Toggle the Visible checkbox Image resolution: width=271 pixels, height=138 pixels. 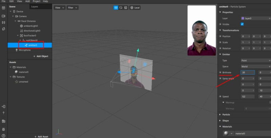242,24
